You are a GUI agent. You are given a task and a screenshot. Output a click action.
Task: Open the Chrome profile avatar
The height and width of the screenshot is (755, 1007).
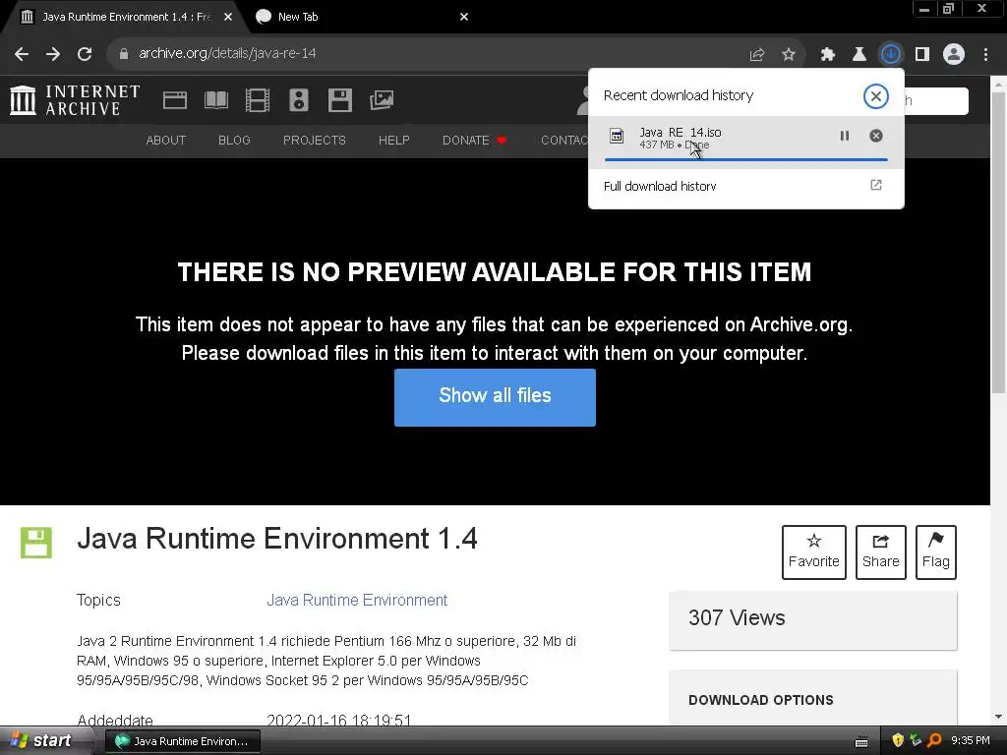click(954, 55)
